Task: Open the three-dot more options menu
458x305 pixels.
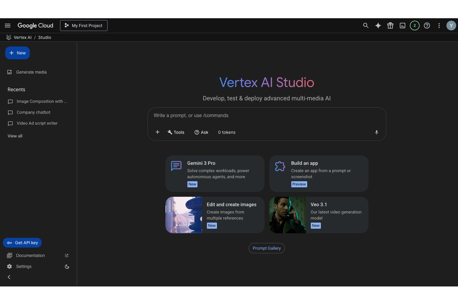Action: [439, 26]
